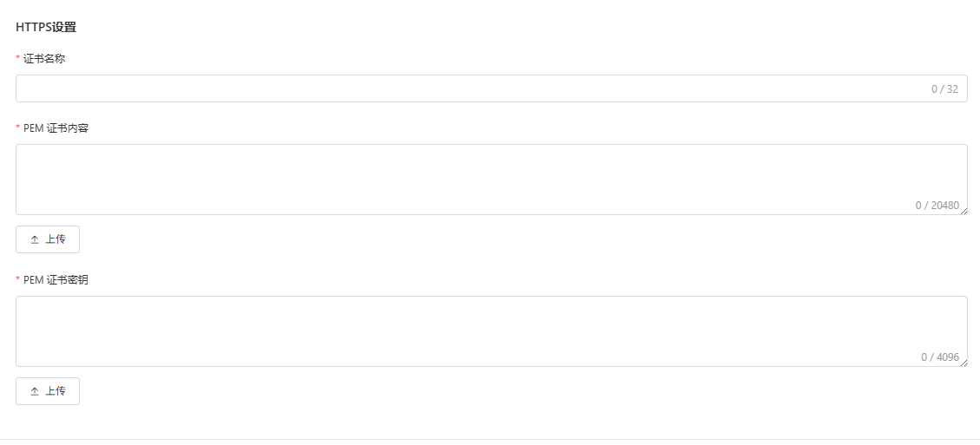This screenshot has width=980, height=445.
Task: Click the 0 / 32 character counter
Action: click(x=944, y=89)
